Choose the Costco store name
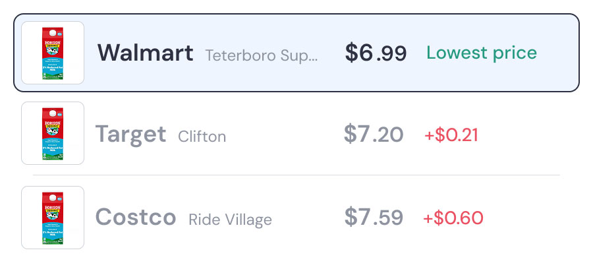Image resolution: width=593 pixels, height=269 pixels. 136,217
